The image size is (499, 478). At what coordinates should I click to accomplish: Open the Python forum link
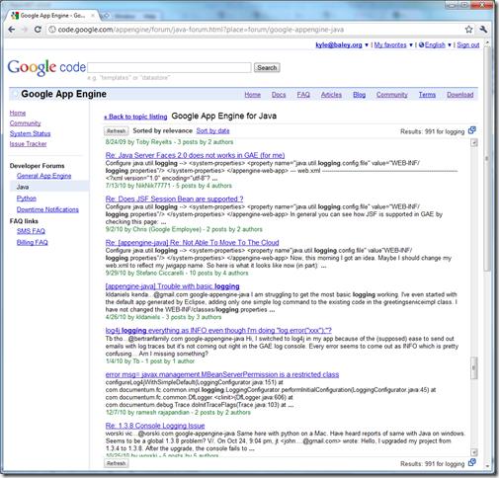[x=27, y=199]
